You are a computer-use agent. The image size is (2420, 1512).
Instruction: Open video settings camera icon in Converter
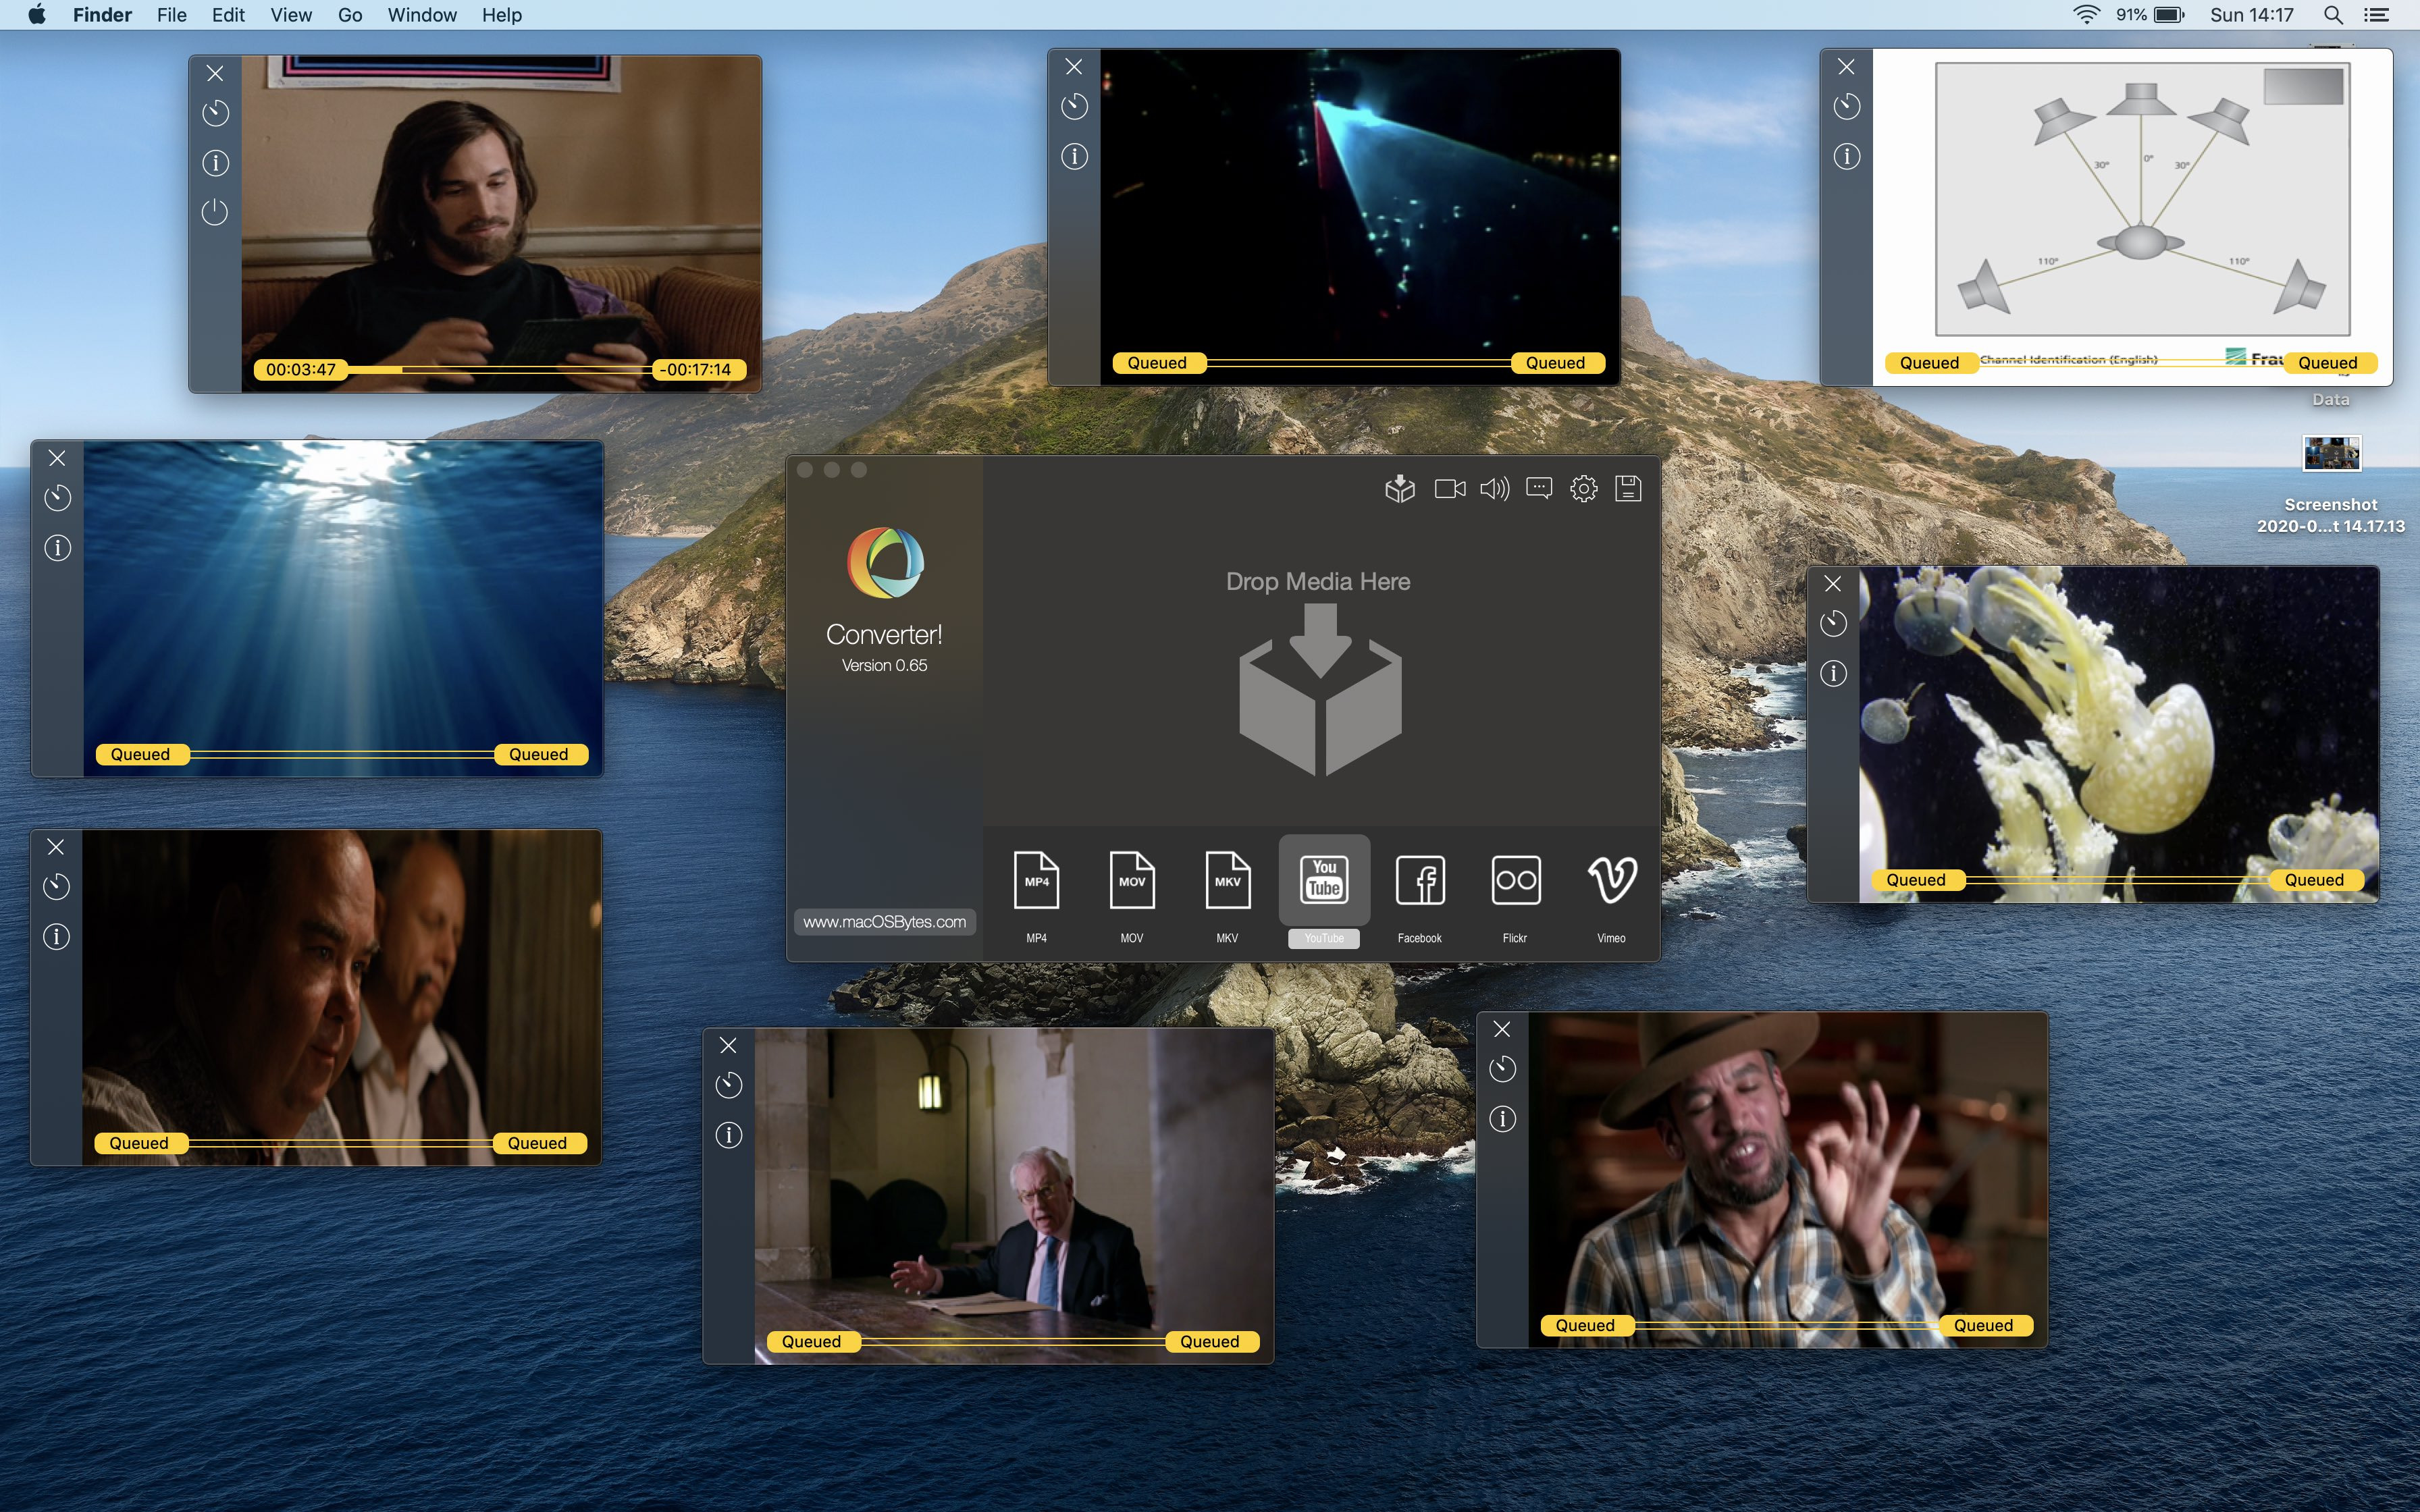[1449, 488]
